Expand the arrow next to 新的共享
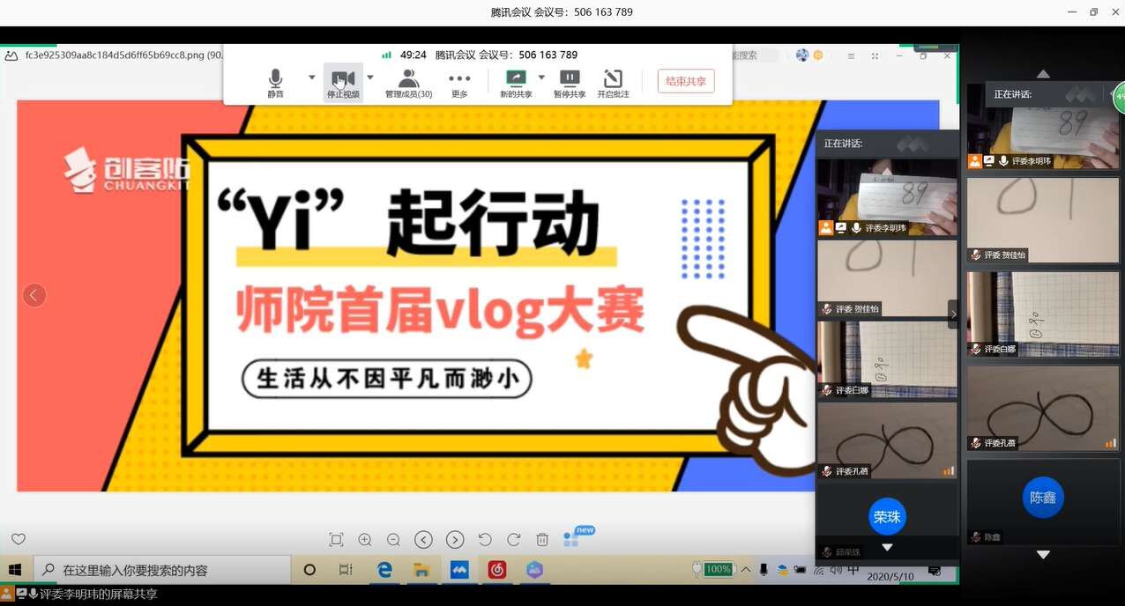This screenshot has width=1125, height=606. click(541, 78)
